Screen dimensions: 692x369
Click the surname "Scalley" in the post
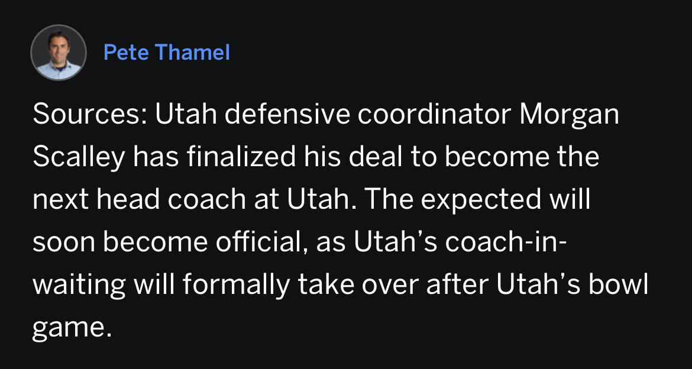point(77,158)
